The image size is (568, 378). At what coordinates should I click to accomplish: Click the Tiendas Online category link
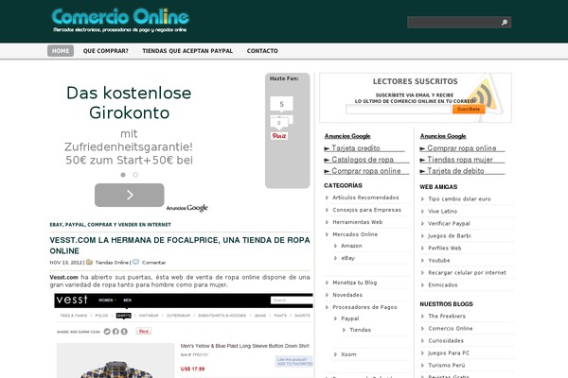pyautogui.click(x=112, y=263)
